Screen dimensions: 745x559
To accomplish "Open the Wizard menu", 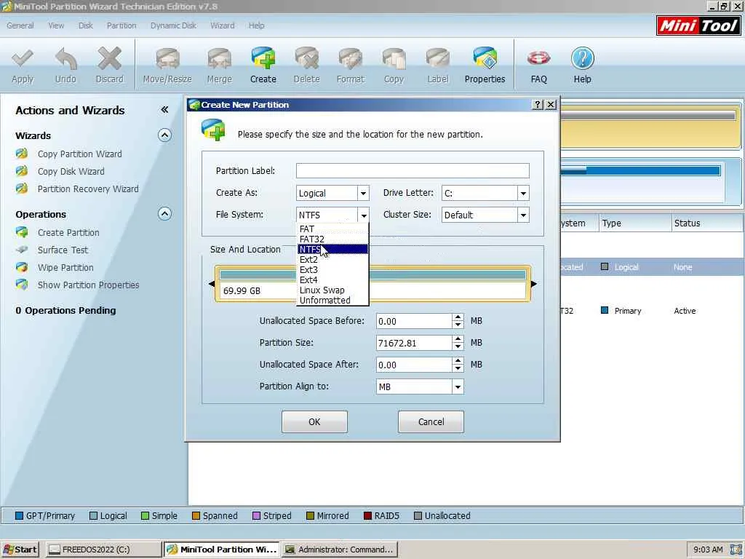I will (223, 25).
